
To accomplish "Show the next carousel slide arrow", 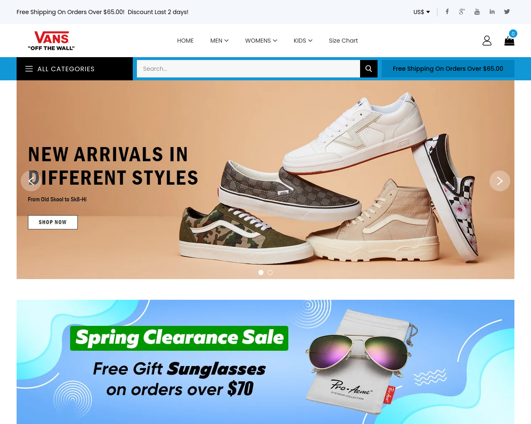I will pyautogui.click(x=500, y=181).
